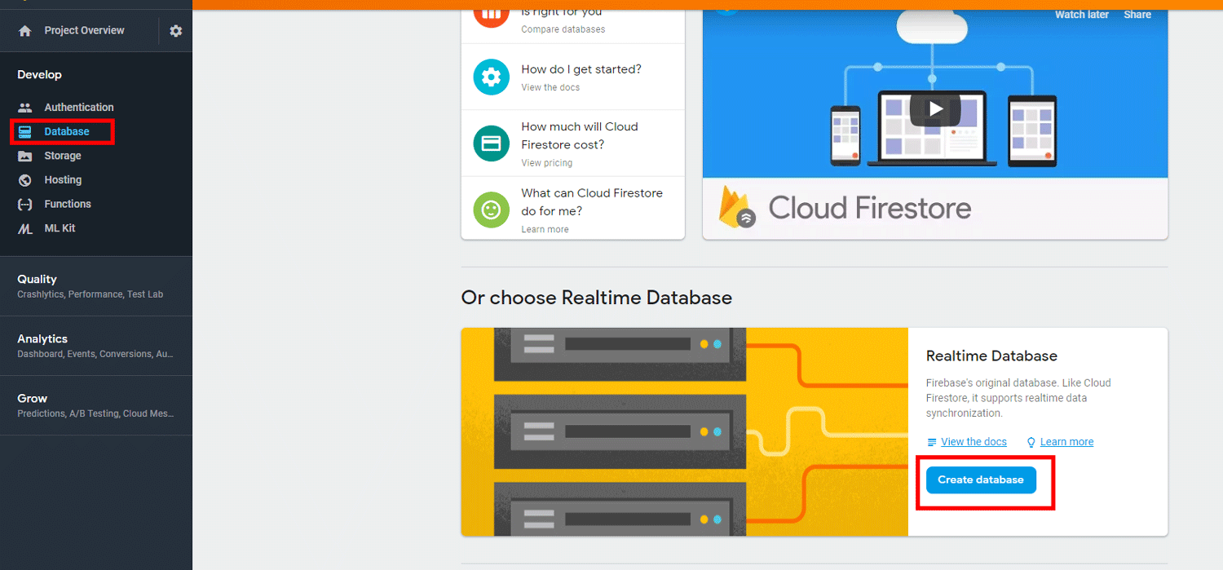Click the credit card pricing icon

(x=491, y=144)
